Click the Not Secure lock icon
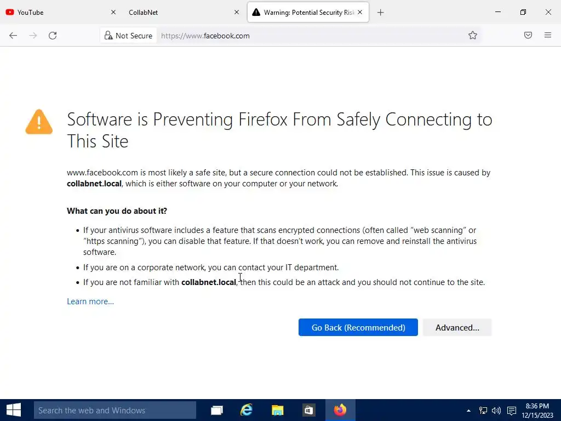The image size is (561, 421). coord(109,36)
